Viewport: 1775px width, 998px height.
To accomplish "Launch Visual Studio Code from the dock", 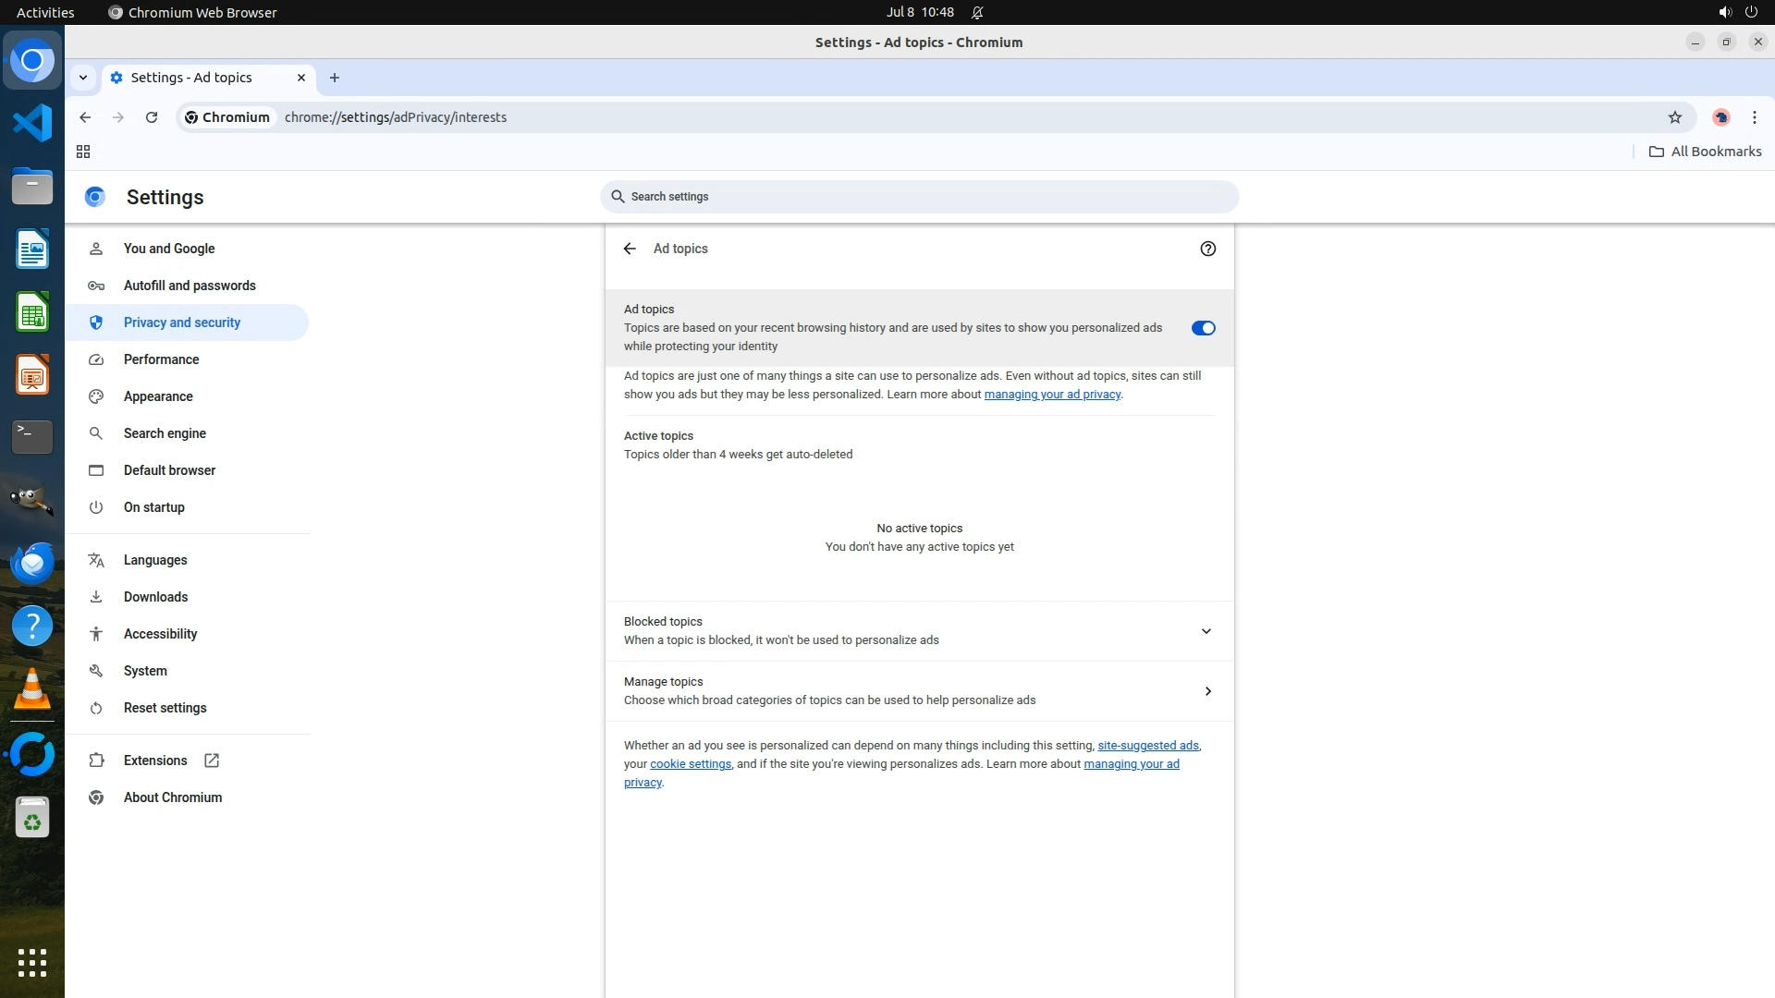I will [32, 123].
